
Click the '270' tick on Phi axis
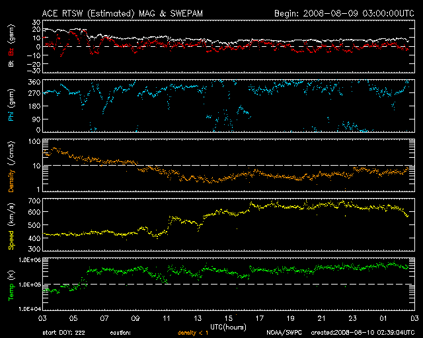[x=34, y=94]
